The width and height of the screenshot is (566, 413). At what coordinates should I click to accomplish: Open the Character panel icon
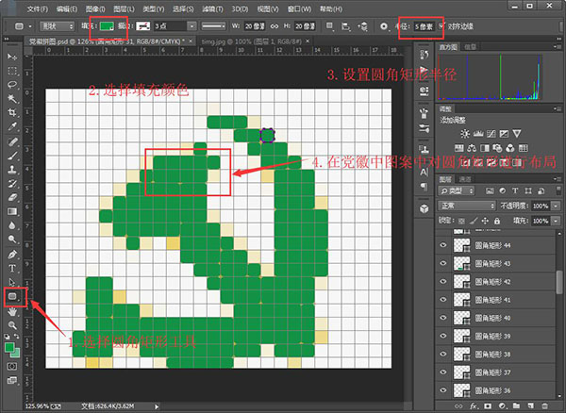click(x=424, y=172)
